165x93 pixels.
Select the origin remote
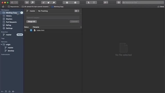[8, 44]
